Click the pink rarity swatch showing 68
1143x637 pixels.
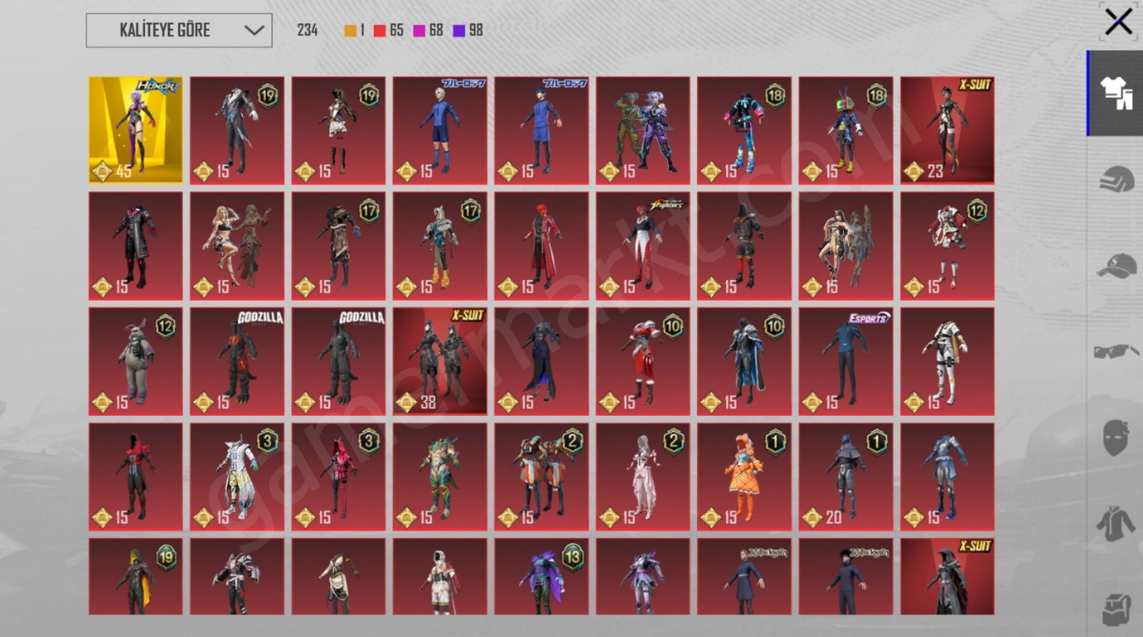pos(419,31)
